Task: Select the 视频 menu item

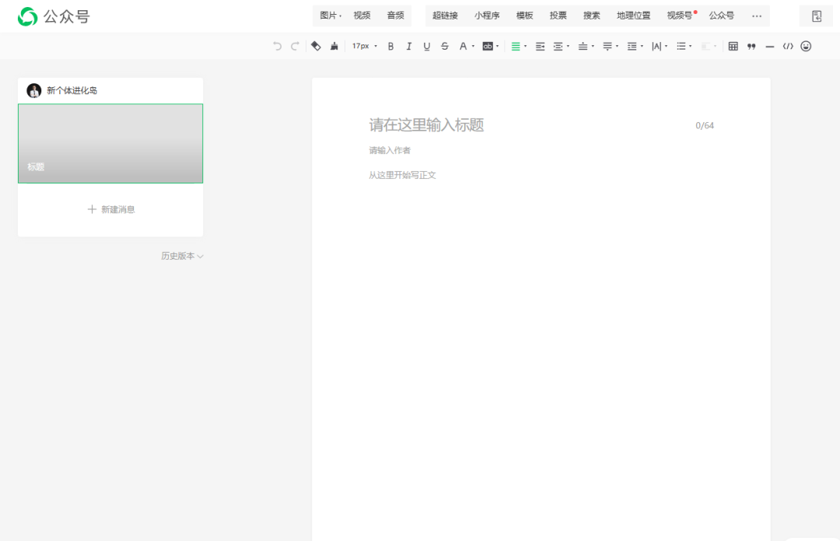Action: (362, 16)
